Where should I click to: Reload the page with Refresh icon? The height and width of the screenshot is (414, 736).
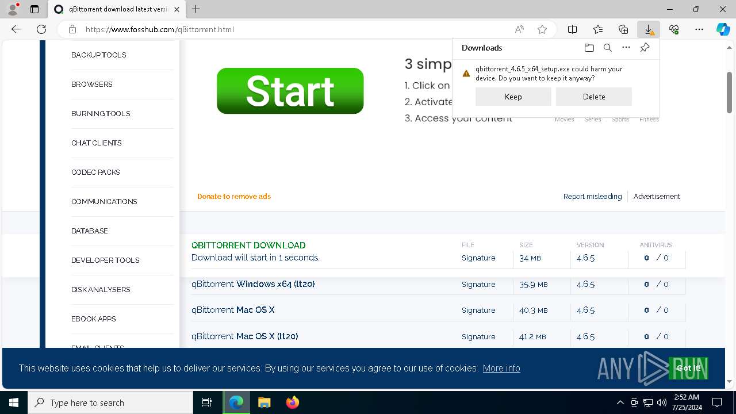pyautogui.click(x=41, y=29)
